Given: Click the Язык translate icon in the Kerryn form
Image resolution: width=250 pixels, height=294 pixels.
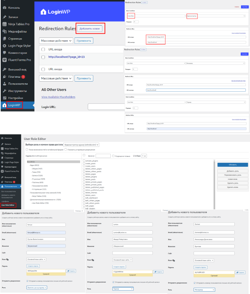Looking at the screenshot, I should (7, 260).
